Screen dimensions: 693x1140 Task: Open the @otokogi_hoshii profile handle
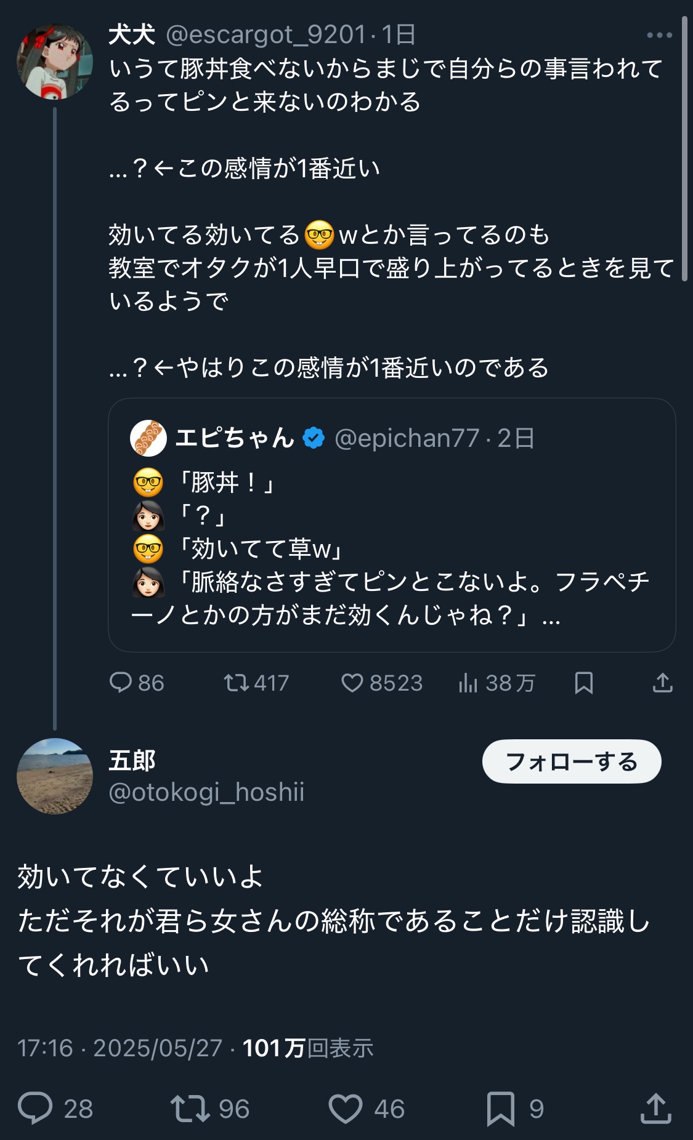[x=206, y=792]
